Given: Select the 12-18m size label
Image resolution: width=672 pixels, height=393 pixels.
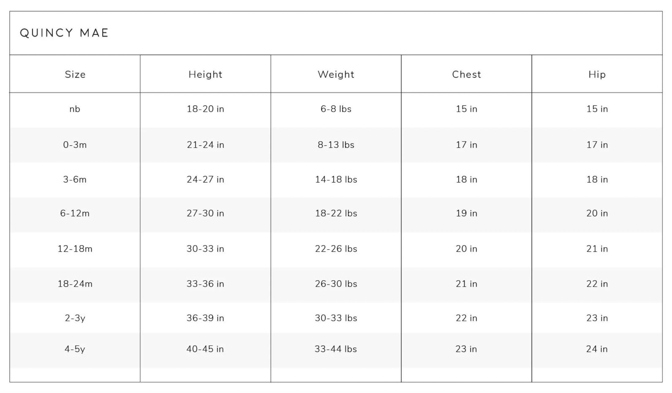Looking at the screenshot, I should pyautogui.click(x=75, y=249).
